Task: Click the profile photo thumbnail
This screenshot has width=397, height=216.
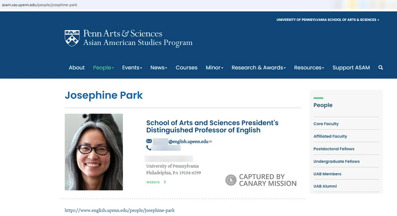Action: pos(94,152)
